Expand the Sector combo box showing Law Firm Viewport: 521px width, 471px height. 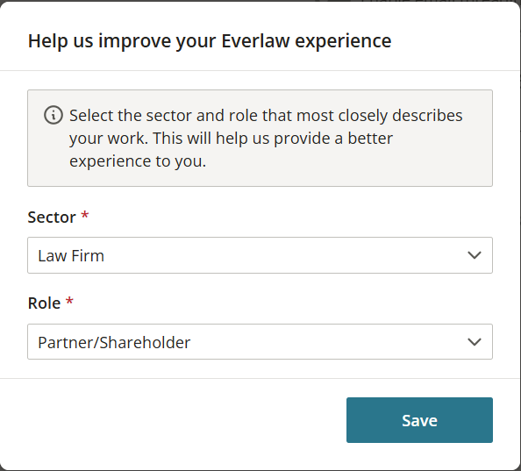pyautogui.click(x=260, y=255)
